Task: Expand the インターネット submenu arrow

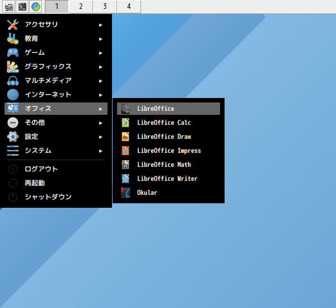Action: point(100,95)
